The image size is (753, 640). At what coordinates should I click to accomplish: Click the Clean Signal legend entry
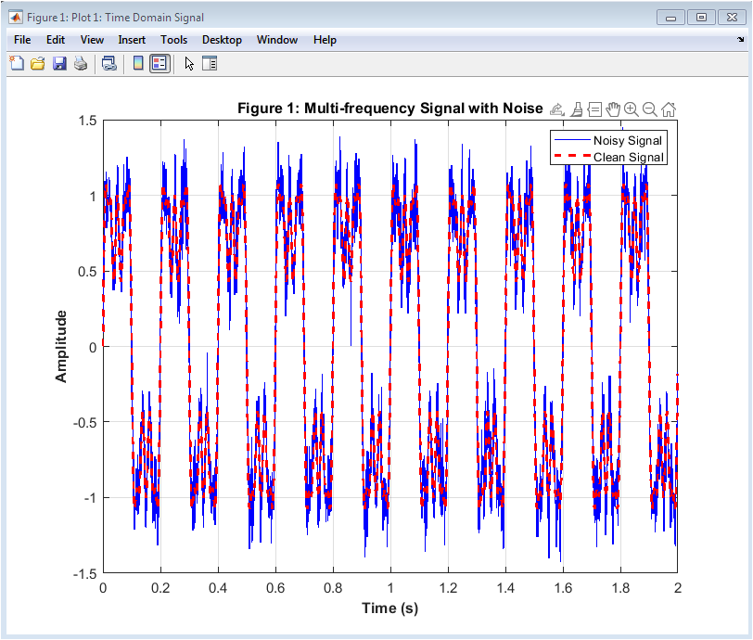pyautogui.click(x=628, y=157)
